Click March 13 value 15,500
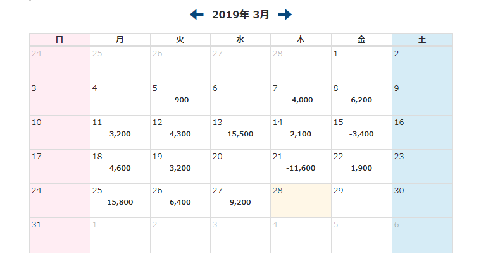Image resolution: width=493 pixels, height=276 pixels. tap(240, 133)
